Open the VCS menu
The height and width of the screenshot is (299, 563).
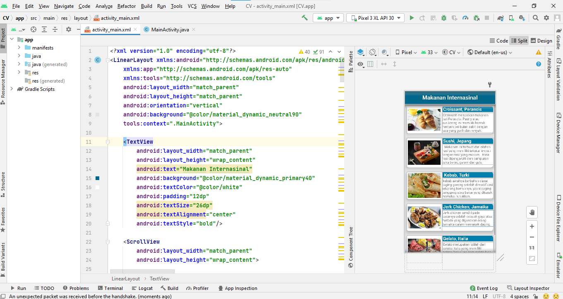(x=192, y=6)
